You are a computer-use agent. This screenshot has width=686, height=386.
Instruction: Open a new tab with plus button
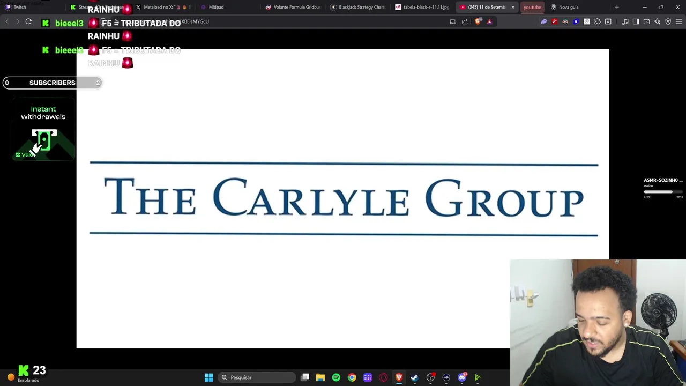[617, 7]
